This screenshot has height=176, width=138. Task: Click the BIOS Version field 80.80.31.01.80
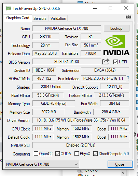pos(67,62)
